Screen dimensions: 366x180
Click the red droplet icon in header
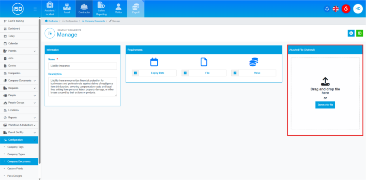click(x=346, y=9)
